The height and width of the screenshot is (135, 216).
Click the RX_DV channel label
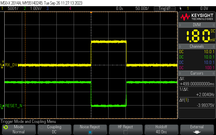click(x=11, y=65)
